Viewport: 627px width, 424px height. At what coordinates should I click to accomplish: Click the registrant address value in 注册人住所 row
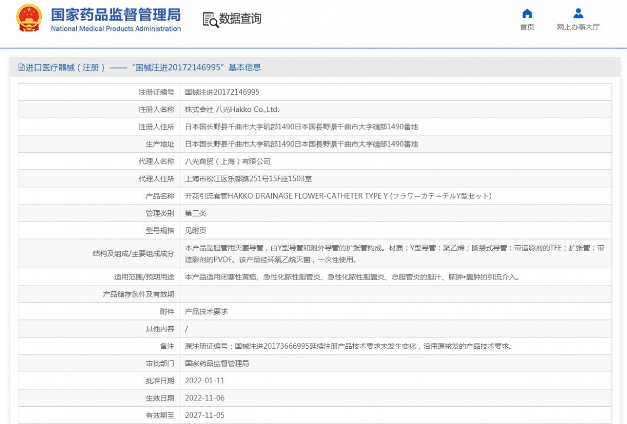[x=302, y=127]
